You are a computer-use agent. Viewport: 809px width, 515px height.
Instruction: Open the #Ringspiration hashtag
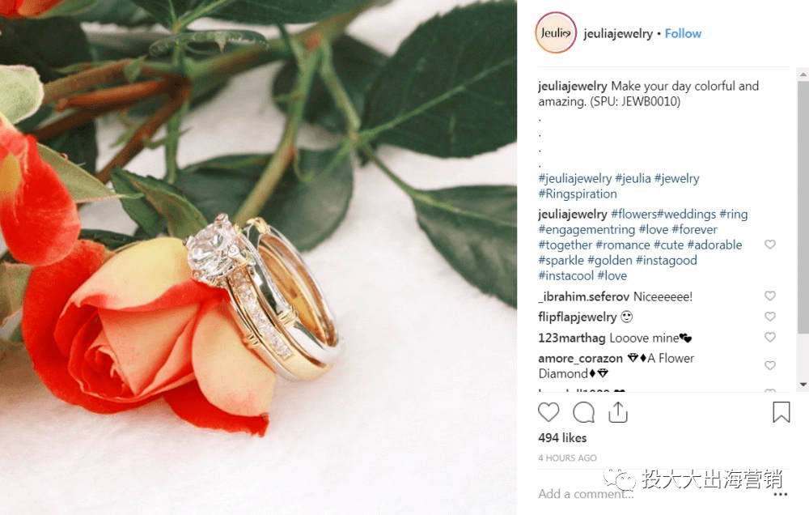tap(578, 194)
